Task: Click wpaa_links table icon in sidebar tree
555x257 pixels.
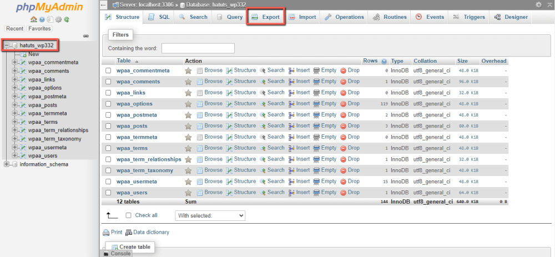Action: [x=23, y=79]
